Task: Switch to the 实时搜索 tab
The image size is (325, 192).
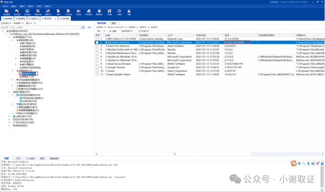Action: 65,19
